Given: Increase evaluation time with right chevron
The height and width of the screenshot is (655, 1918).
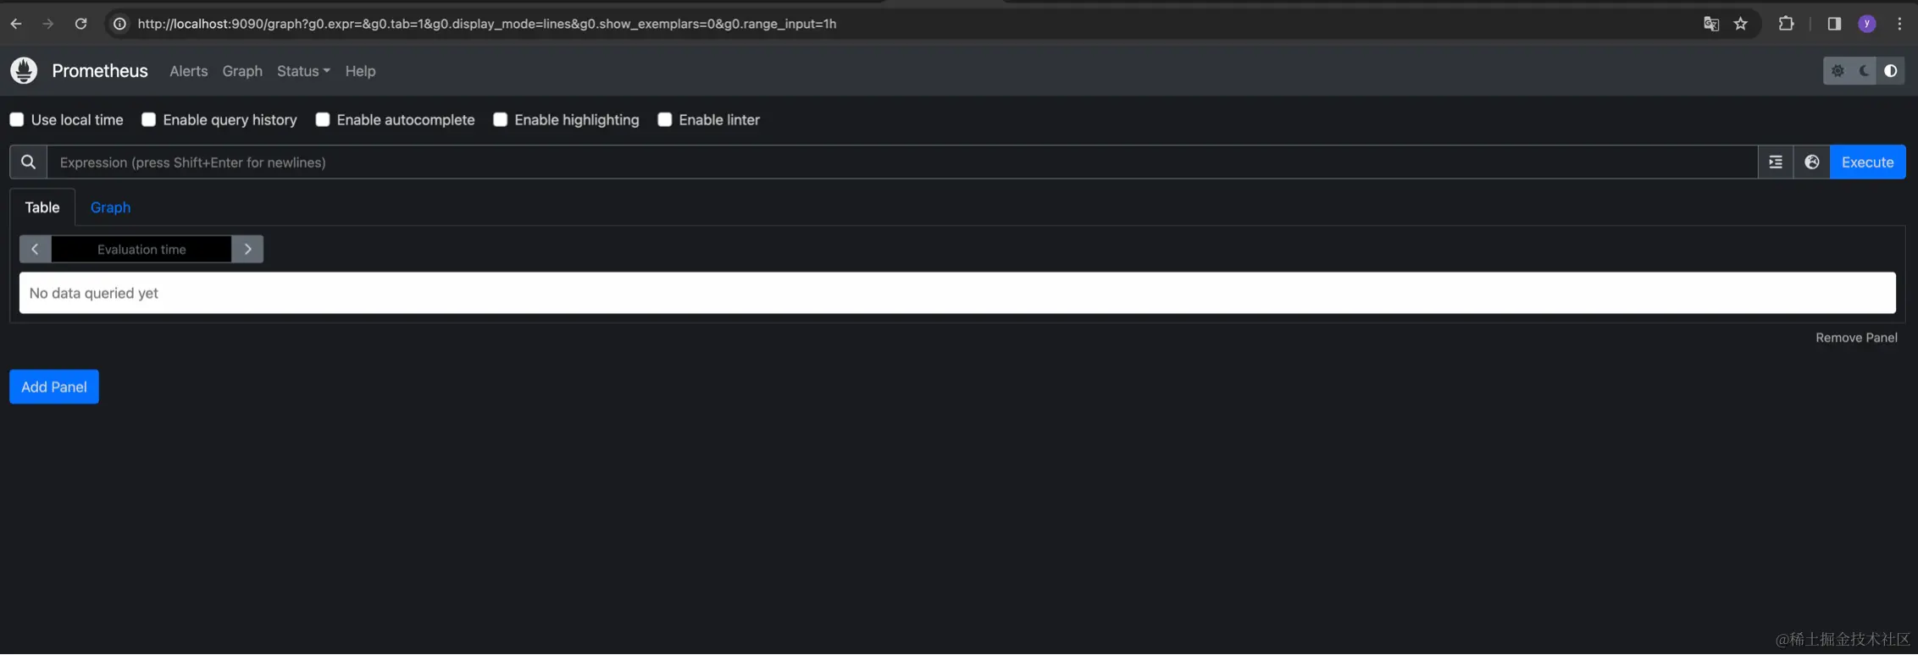Looking at the screenshot, I should pos(247,249).
